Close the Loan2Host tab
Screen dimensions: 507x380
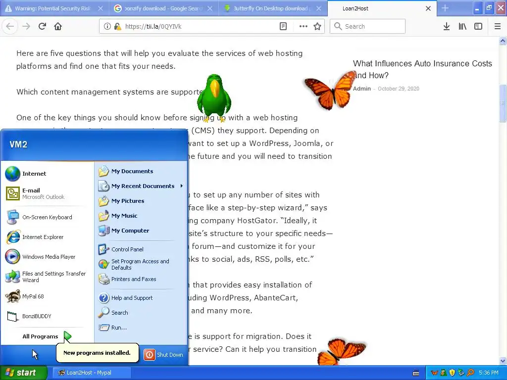(428, 8)
